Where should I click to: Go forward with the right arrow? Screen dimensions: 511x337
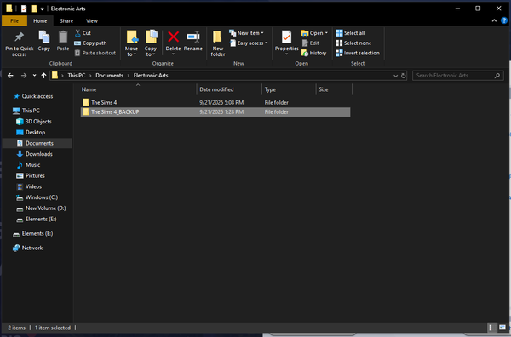click(x=24, y=76)
